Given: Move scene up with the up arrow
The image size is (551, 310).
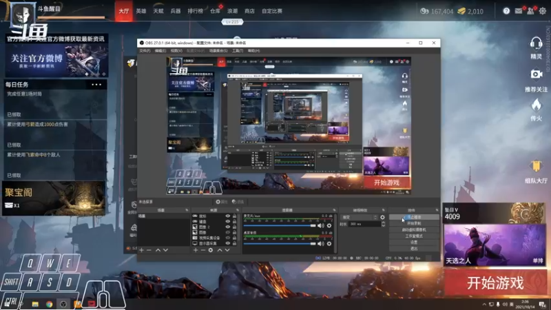Looking at the screenshot, I should 158,250.
